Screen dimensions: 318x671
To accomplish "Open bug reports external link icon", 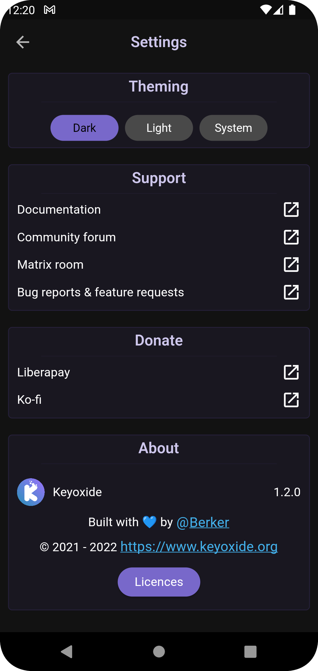I will [x=291, y=292].
